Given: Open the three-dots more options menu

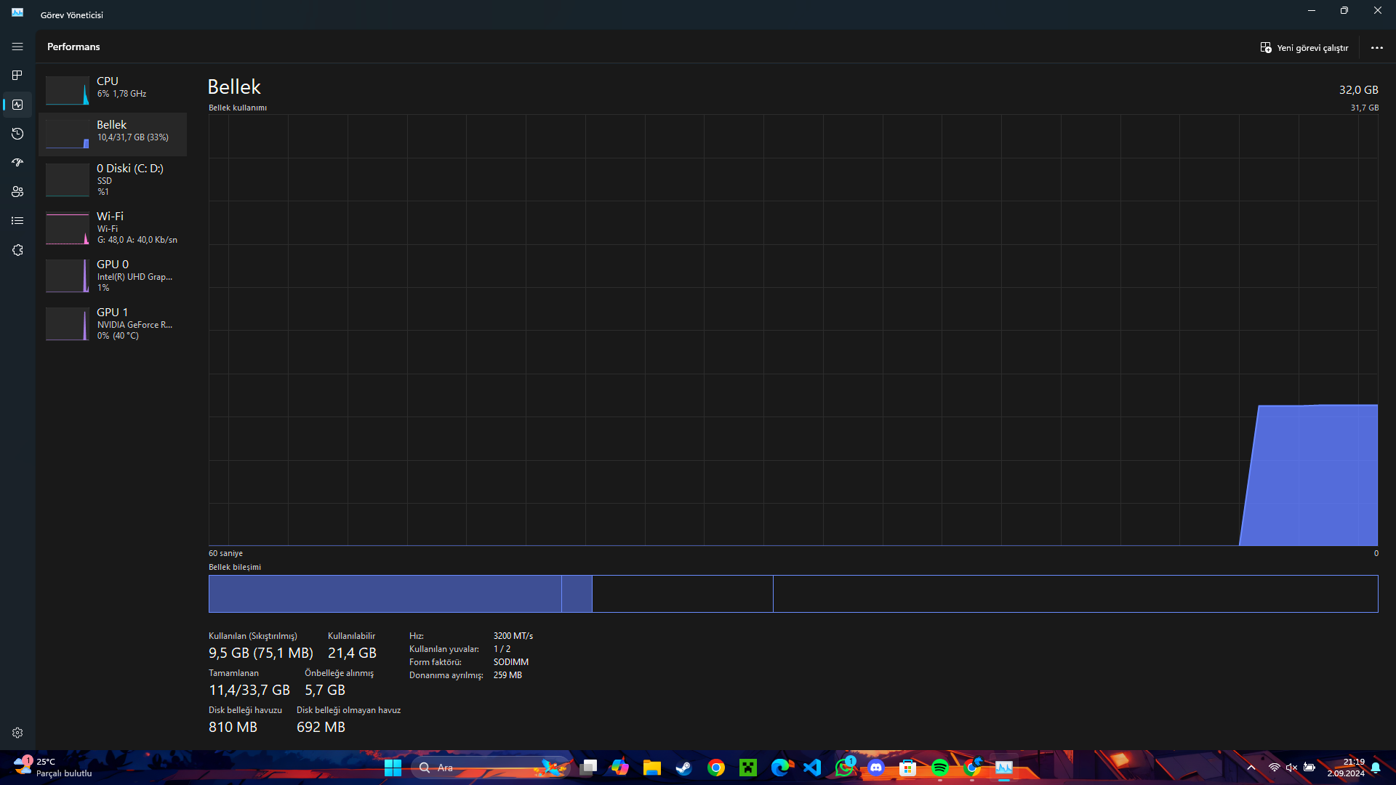Looking at the screenshot, I should [x=1376, y=48].
